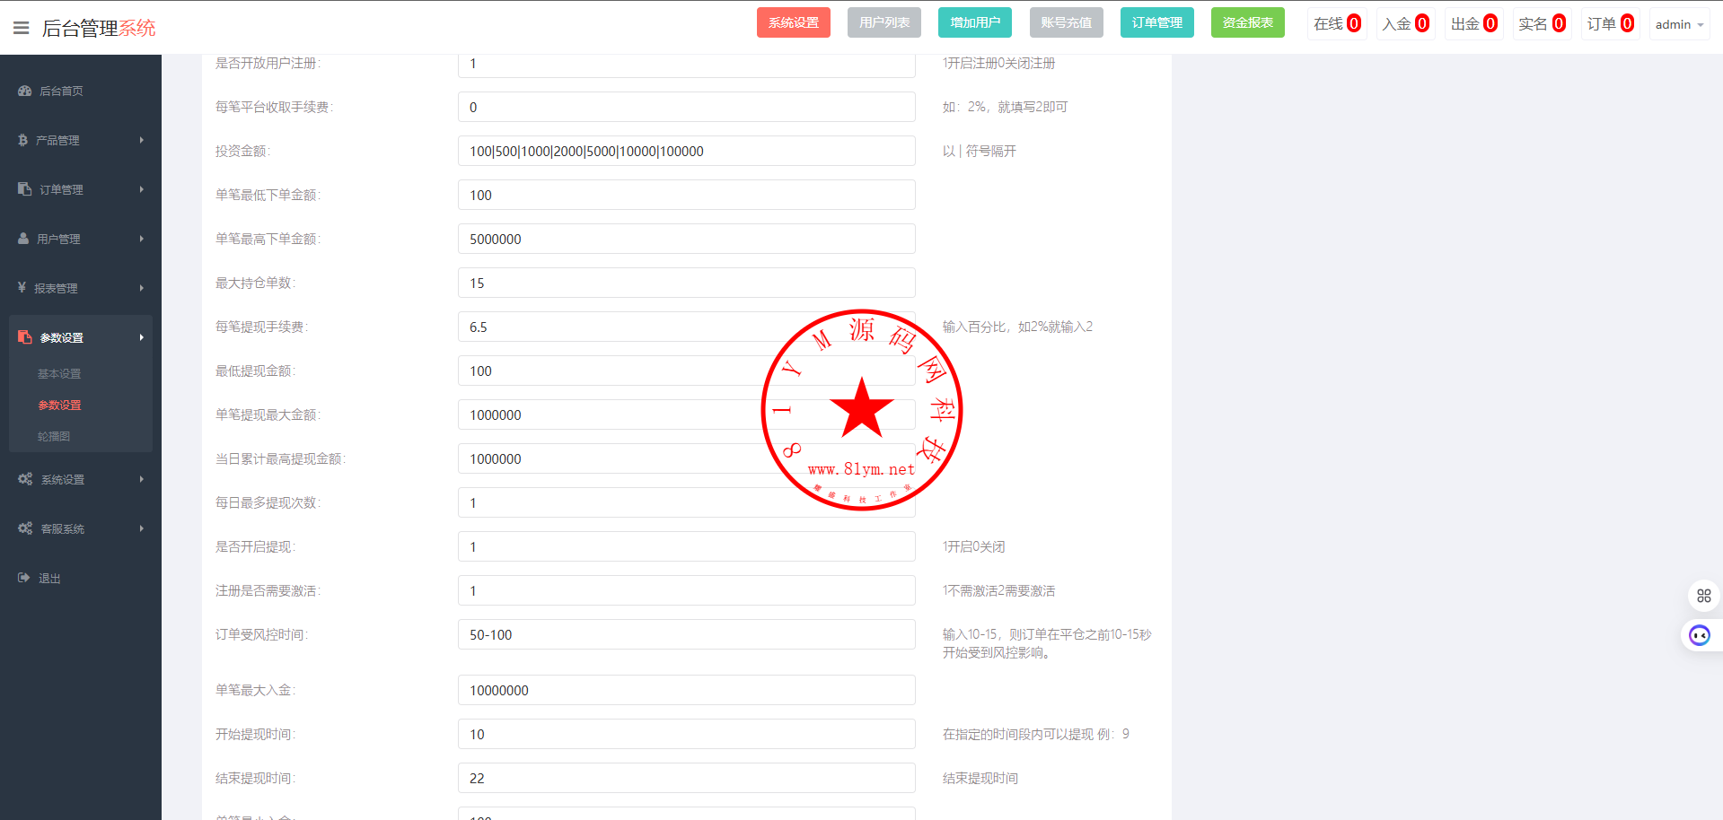The height and width of the screenshot is (820, 1723).
Task: Expand the 客服系统 submenu arrow
Action: tap(142, 528)
